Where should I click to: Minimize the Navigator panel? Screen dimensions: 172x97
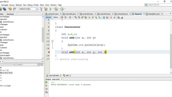coord(42,61)
